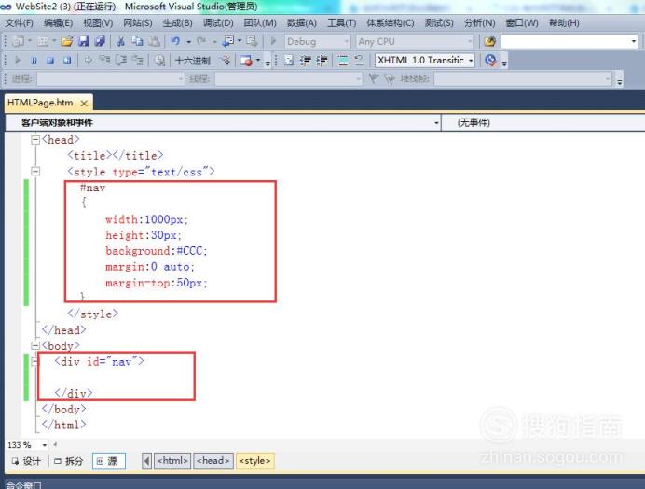Click the Step Into icon

point(104,61)
